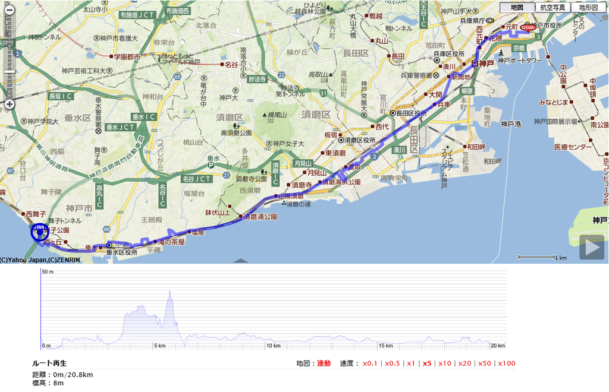Click the 長田区役所 marker
This screenshot has height=392, width=609.
[x=393, y=113]
